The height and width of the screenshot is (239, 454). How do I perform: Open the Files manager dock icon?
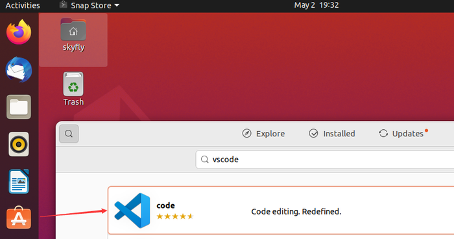19,107
